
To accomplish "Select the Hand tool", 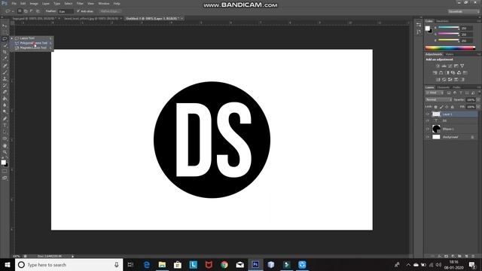I will pos(5,145).
